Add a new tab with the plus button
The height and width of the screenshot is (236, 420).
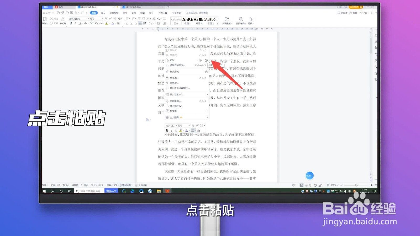point(168,7)
